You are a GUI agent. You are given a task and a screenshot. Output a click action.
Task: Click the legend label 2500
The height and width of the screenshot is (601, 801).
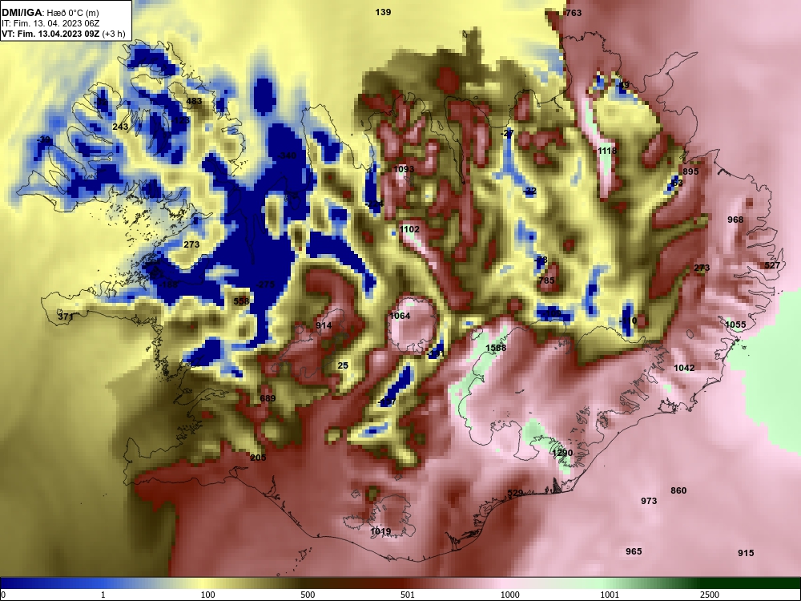(710, 595)
